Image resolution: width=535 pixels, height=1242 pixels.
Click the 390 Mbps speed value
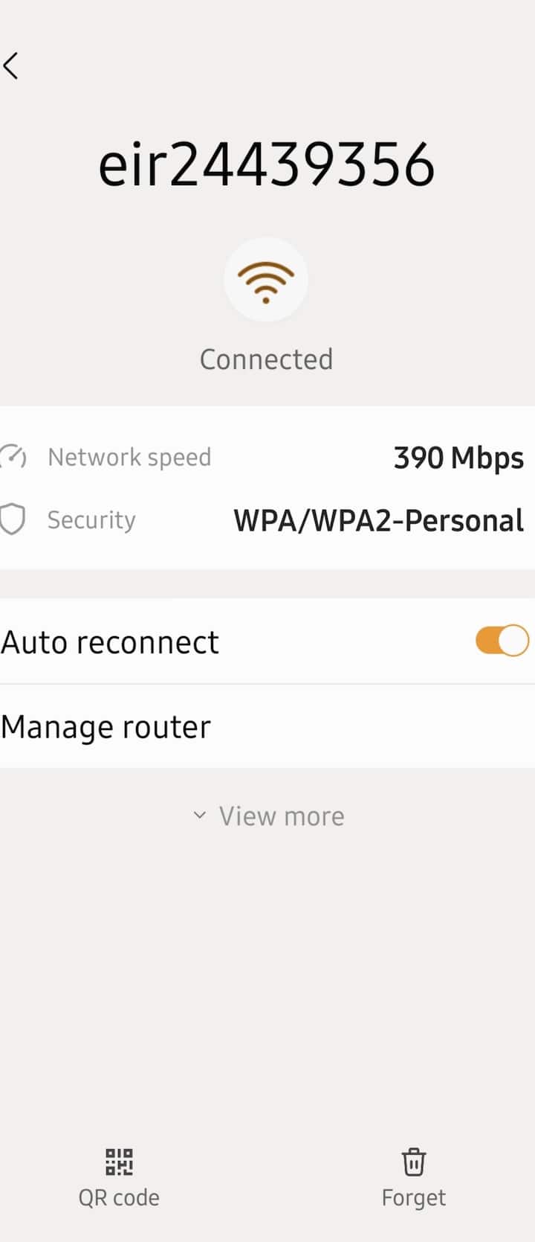click(458, 458)
